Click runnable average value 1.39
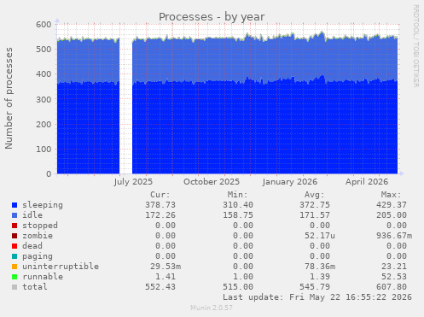424x317 pixels. pyautogui.click(x=320, y=277)
